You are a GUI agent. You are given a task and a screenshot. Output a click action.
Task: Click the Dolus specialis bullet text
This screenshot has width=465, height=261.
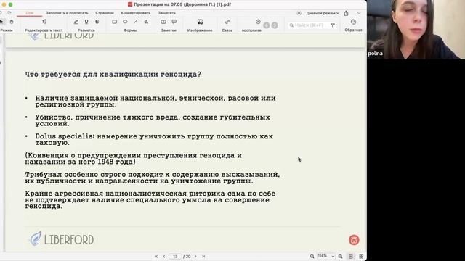[154, 139]
